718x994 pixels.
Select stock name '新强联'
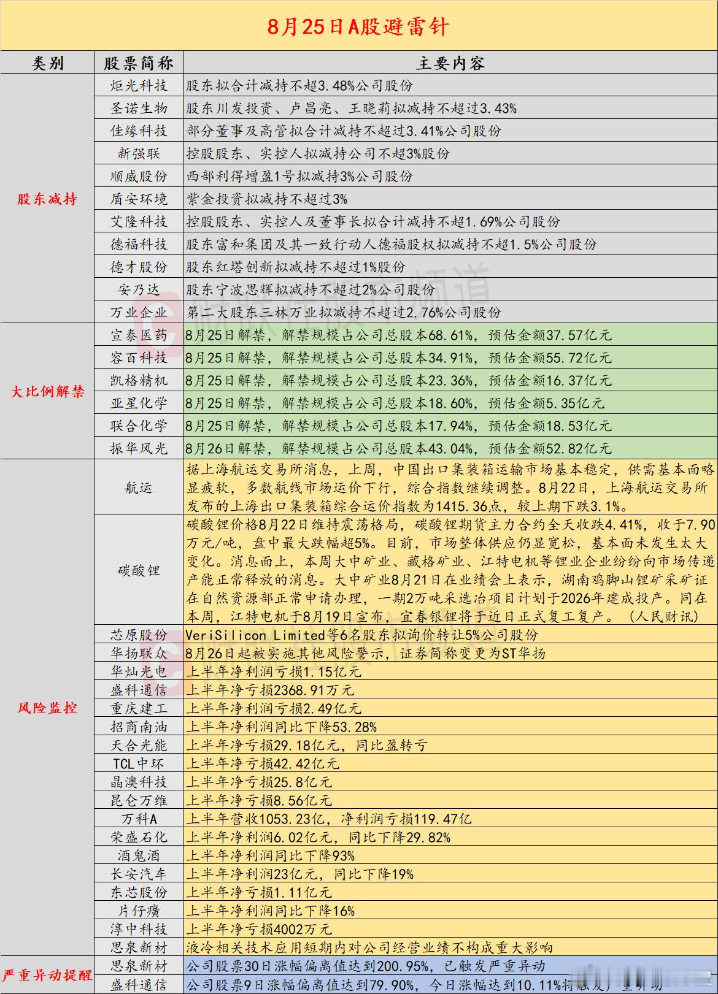[139, 153]
